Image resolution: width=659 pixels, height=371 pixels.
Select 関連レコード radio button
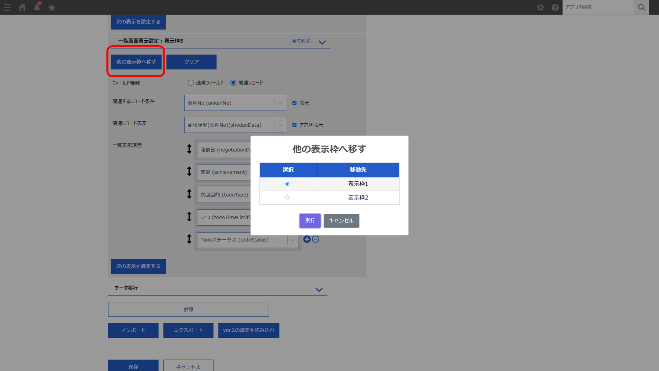(x=233, y=83)
